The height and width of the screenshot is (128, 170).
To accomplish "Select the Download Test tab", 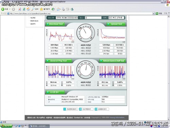I will pos(55,24).
